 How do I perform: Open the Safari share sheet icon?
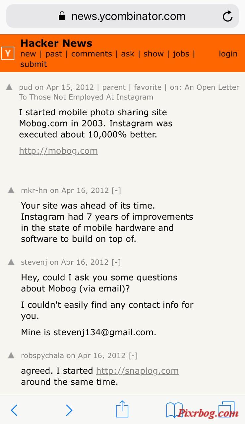[122, 409]
